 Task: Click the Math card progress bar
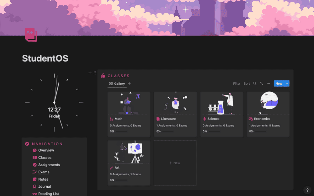(x=122, y=131)
